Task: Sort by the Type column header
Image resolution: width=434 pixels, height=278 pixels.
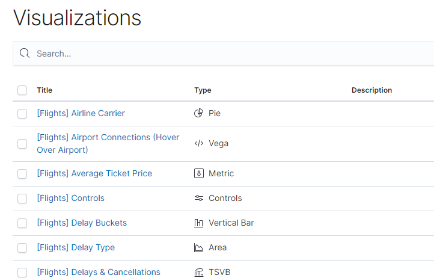Action: [203, 90]
